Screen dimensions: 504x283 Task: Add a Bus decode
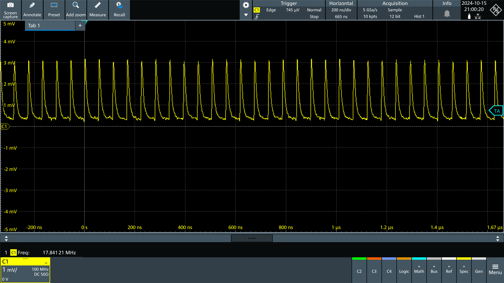pyautogui.click(x=434, y=270)
